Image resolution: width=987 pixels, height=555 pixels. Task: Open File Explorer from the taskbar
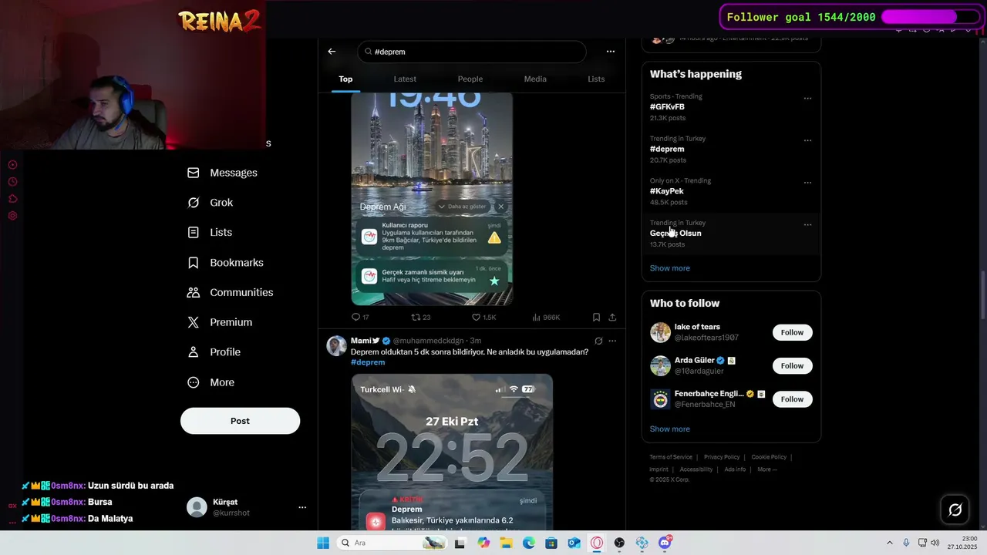tap(506, 543)
